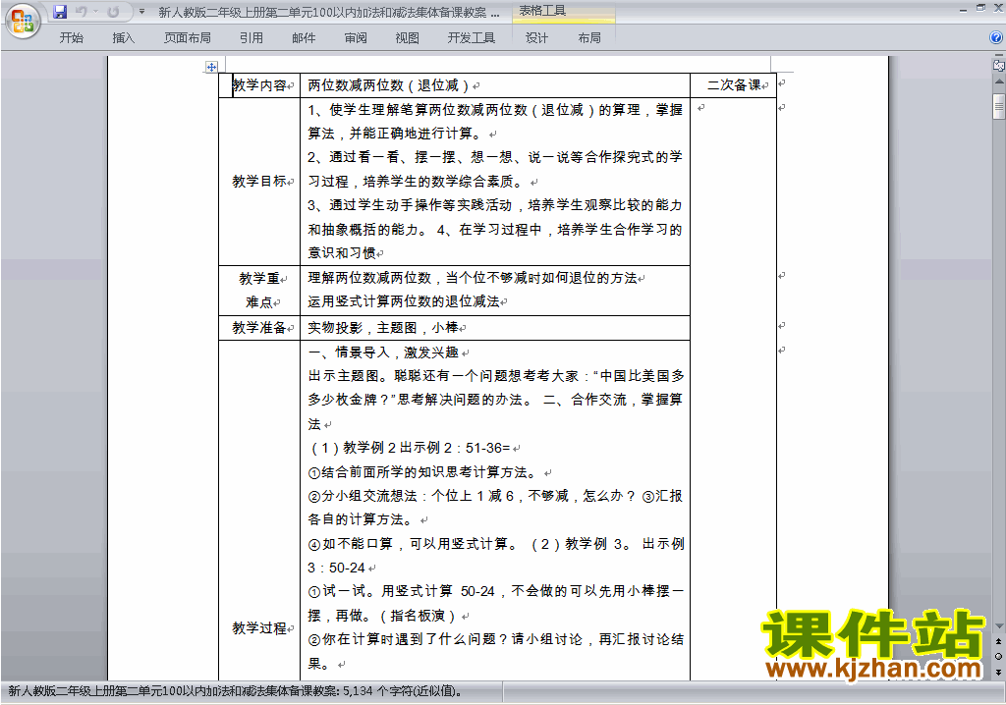Click the line starting ②分小组交流想法
The image size is (1006, 705).
coord(495,496)
